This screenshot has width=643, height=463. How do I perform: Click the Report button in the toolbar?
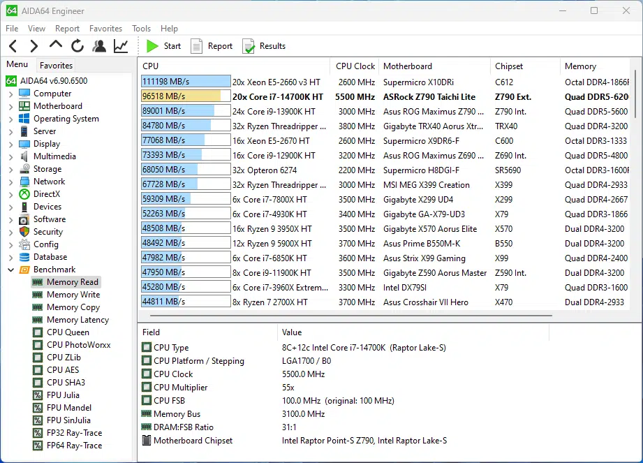click(x=212, y=46)
